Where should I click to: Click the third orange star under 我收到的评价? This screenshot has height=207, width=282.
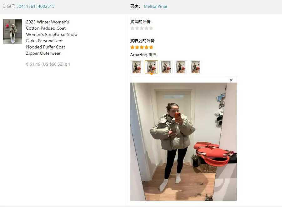(x=142, y=47)
